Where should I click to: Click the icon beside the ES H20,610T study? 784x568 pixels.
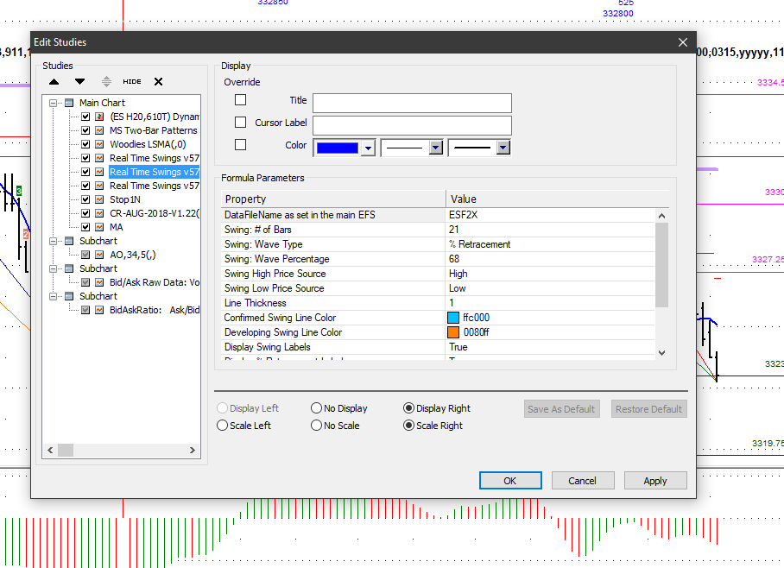tap(99, 117)
